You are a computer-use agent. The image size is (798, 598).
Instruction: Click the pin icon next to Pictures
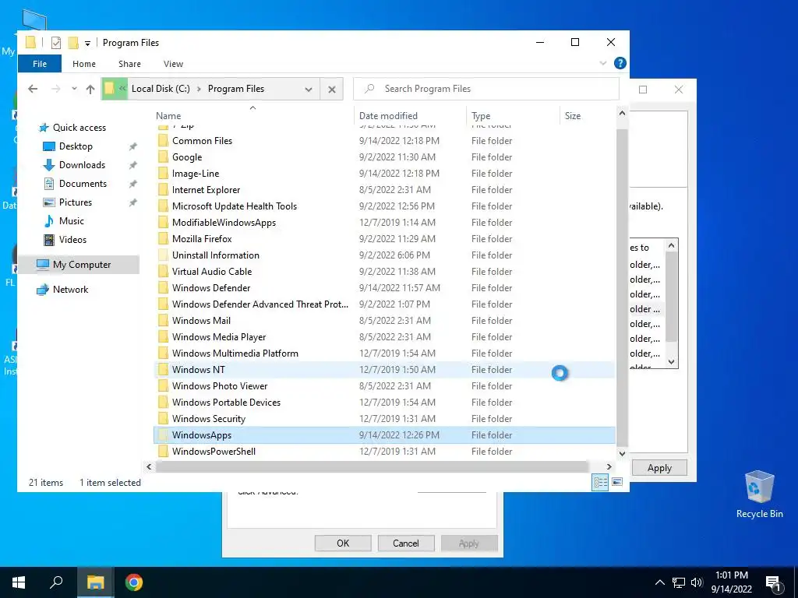point(132,202)
